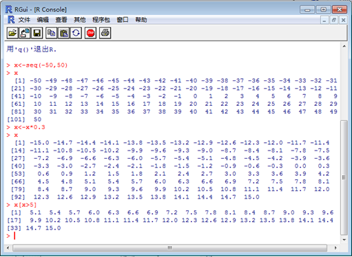Viewport: 352px width, 257px height.
Task: Click the vertical scrollbar down arrow
Action: click(344, 240)
